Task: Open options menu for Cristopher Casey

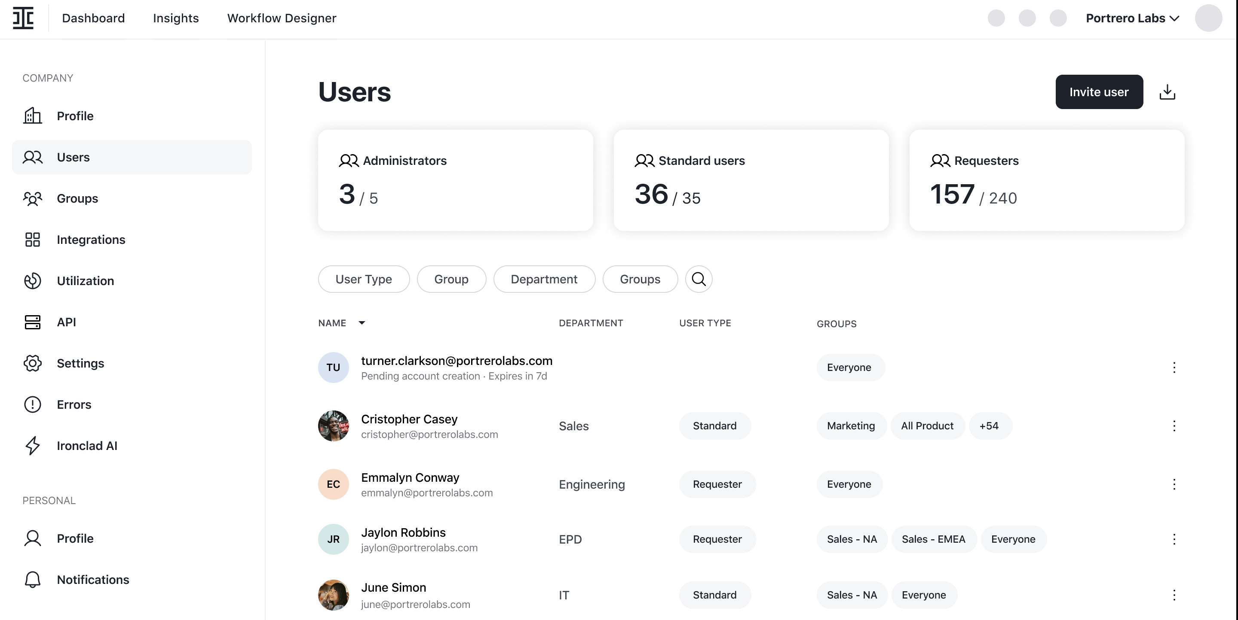Action: click(x=1174, y=425)
